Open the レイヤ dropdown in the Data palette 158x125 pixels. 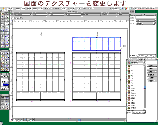pyautogui.click(x=146, y=23)
